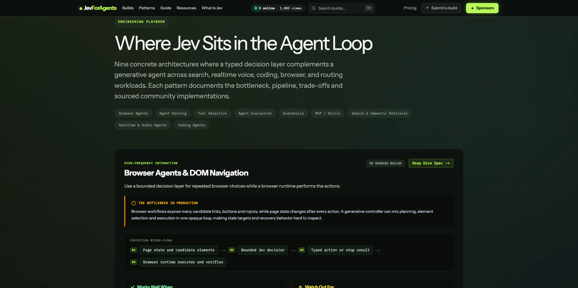Viewport: 578px width, 288px height.
Task: Click the arrow between steps 01 and 02
Action: pyautogui.click(x=223, y=250)
